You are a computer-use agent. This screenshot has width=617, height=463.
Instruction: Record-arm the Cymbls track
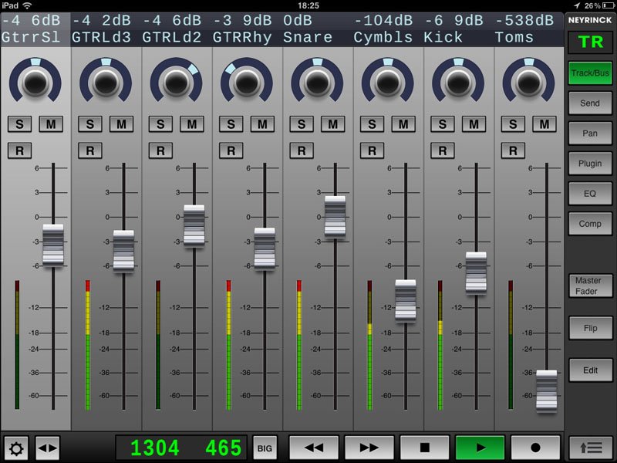click(372, 150)
